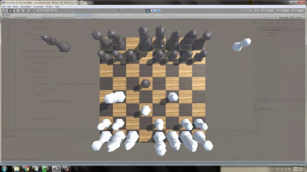This screenshot has height=172, width=307.
Task: Switch to Unity from taskbar
Action: [x=57, y=169]
